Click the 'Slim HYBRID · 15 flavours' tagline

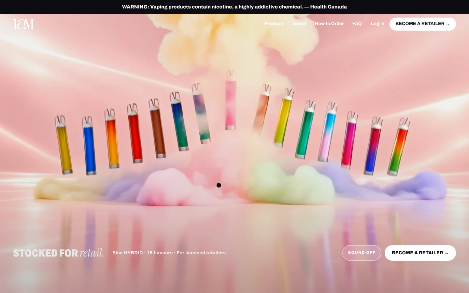tap(169, 253)
